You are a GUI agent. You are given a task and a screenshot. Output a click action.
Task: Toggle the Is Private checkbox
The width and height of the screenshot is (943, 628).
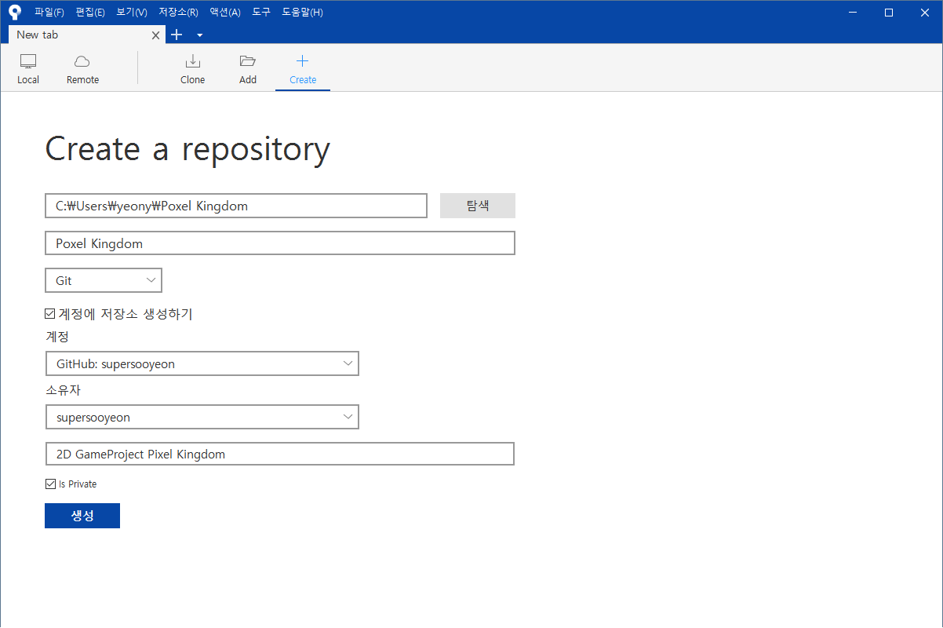pos(50,484)
